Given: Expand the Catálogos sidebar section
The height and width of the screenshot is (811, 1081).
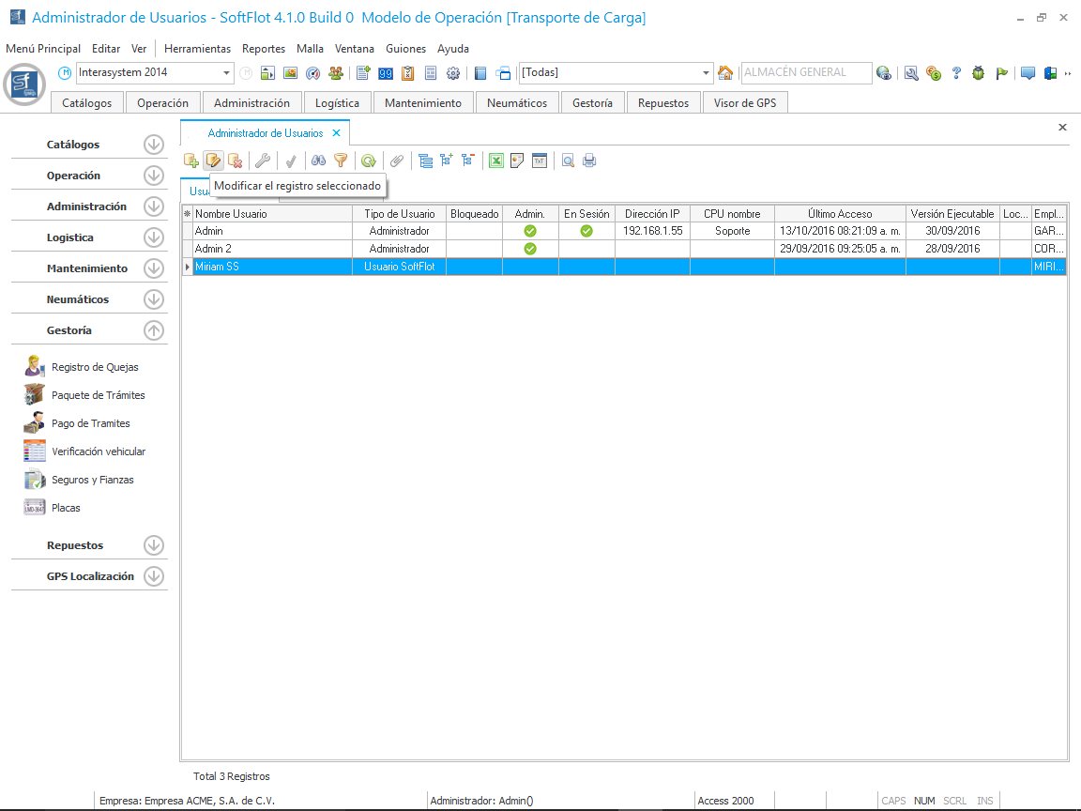Looking at the screenshot, I should pos(154,145).
